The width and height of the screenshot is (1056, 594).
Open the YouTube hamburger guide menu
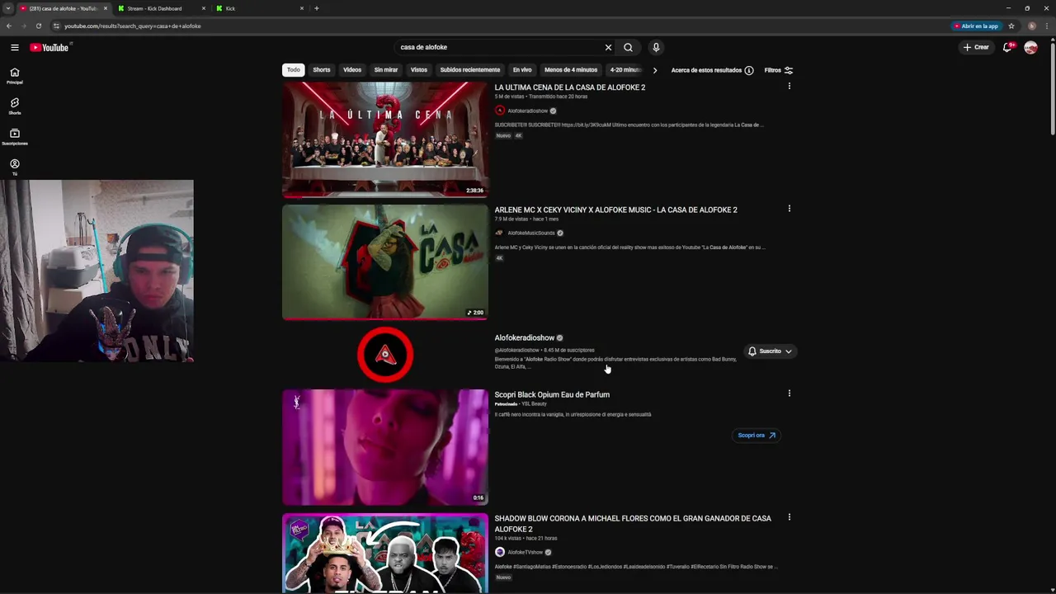point(14,48)
